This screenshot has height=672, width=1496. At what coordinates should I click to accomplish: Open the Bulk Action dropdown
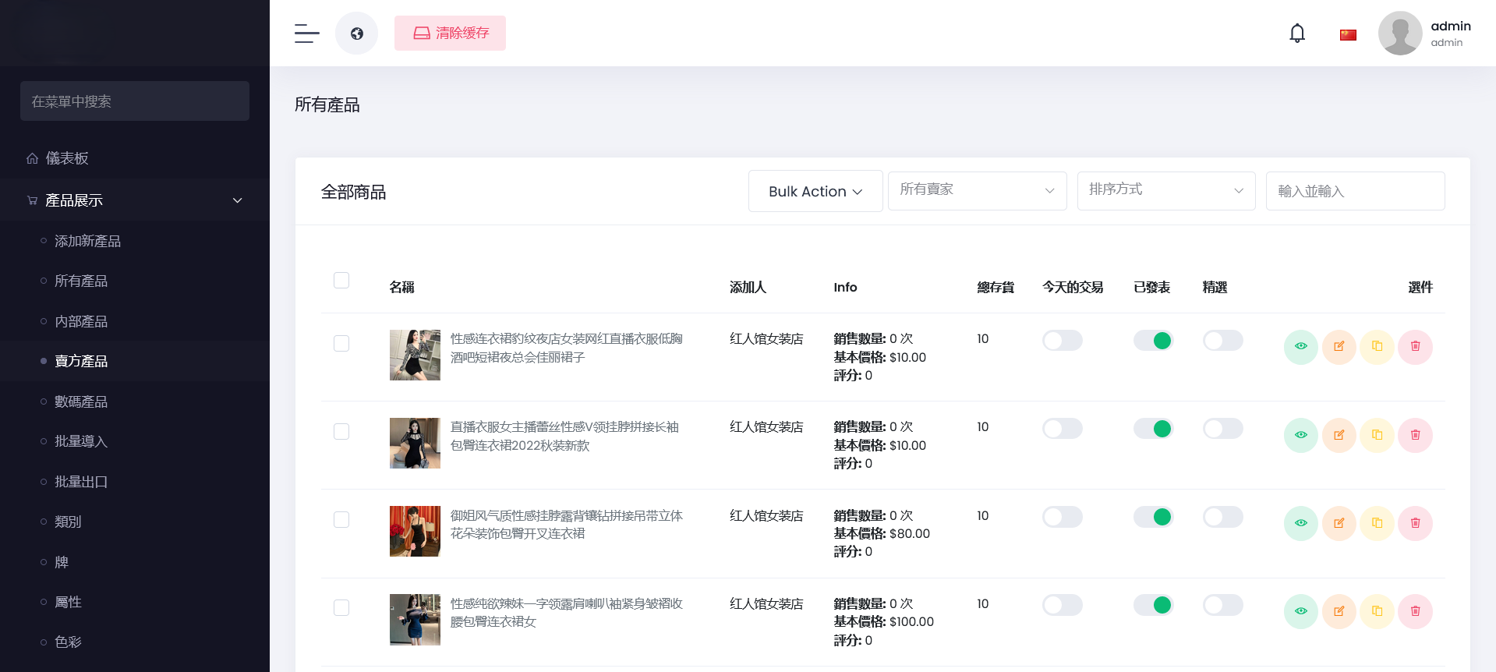[815, 191]
